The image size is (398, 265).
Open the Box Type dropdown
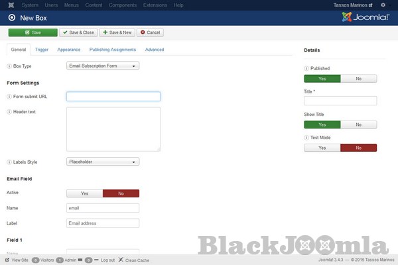point(103,66)
